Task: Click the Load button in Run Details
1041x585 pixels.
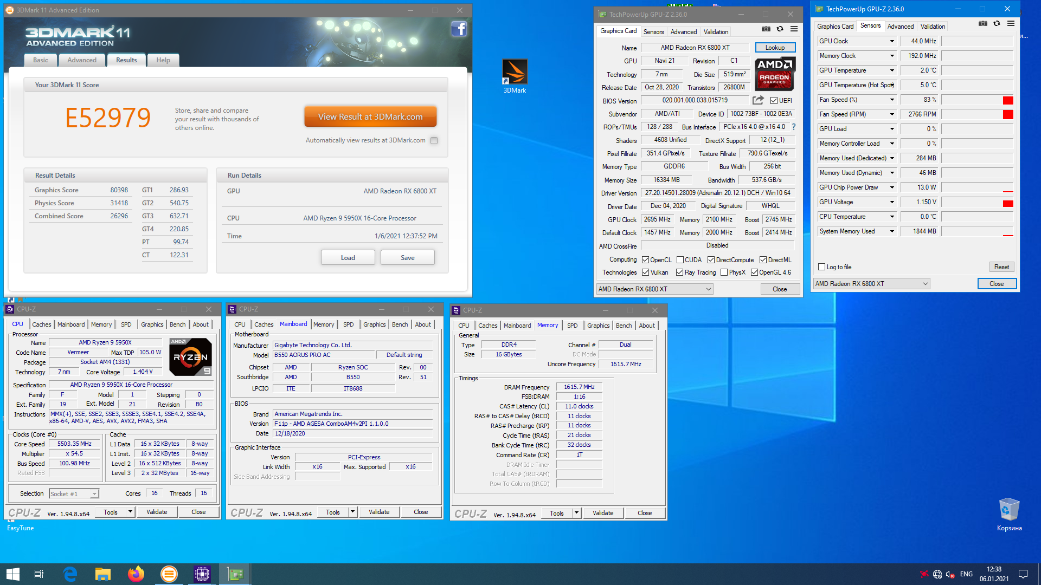Action: (x=348, y=258)
